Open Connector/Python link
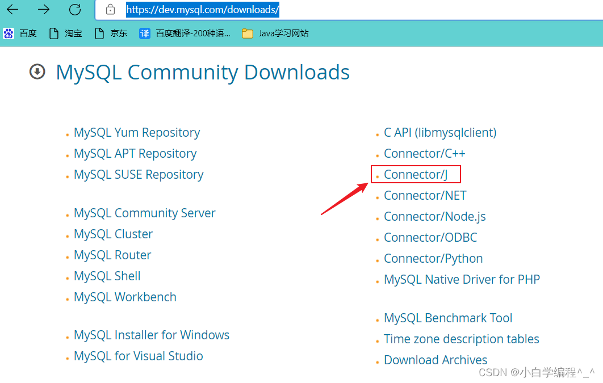The width and height of the screenshot is (603, 383). point(433,259)
